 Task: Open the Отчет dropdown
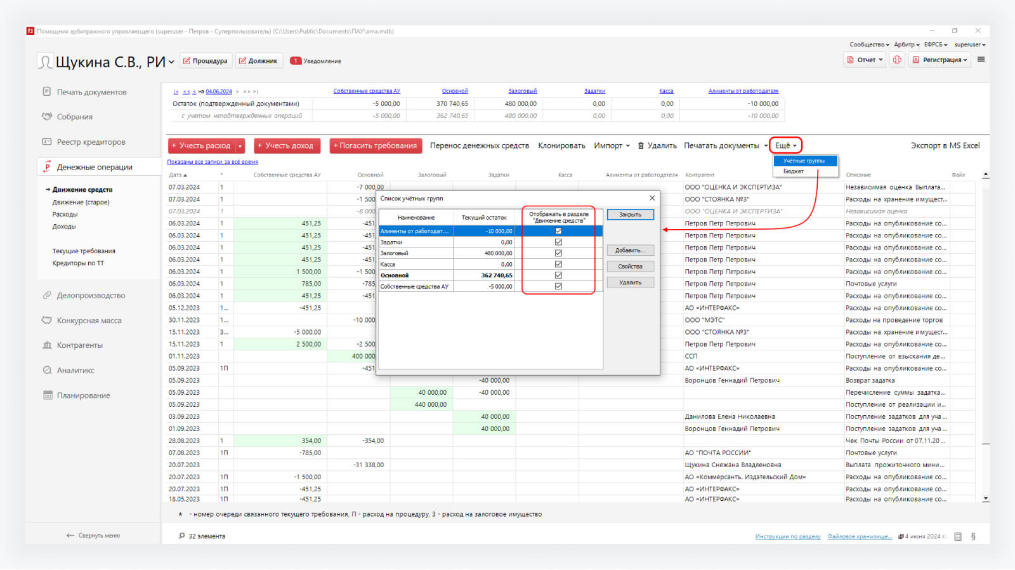[x=865, y=60]
